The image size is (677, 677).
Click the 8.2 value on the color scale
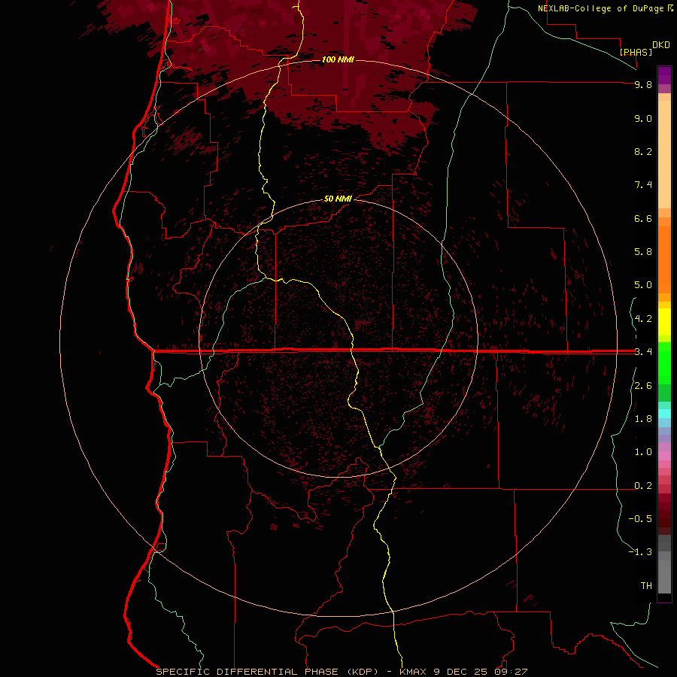click(643, 151)
